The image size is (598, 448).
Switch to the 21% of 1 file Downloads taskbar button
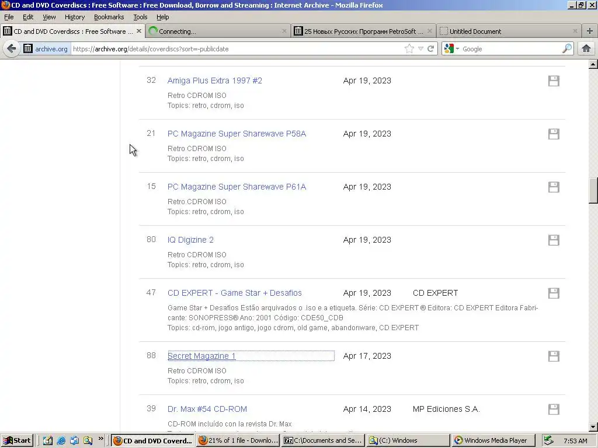point(238,441)
